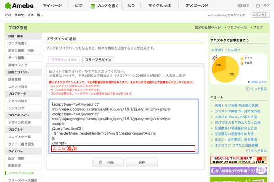
Task: Open news 南海トラフ地震 死者数の試算
Action: [x=236, y=106]
